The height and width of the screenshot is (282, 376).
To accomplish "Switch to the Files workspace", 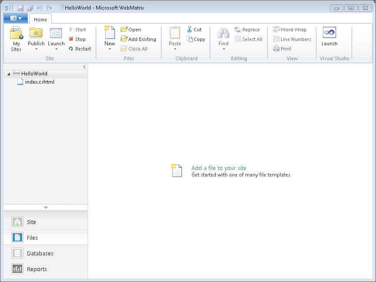I will point(46,238).
